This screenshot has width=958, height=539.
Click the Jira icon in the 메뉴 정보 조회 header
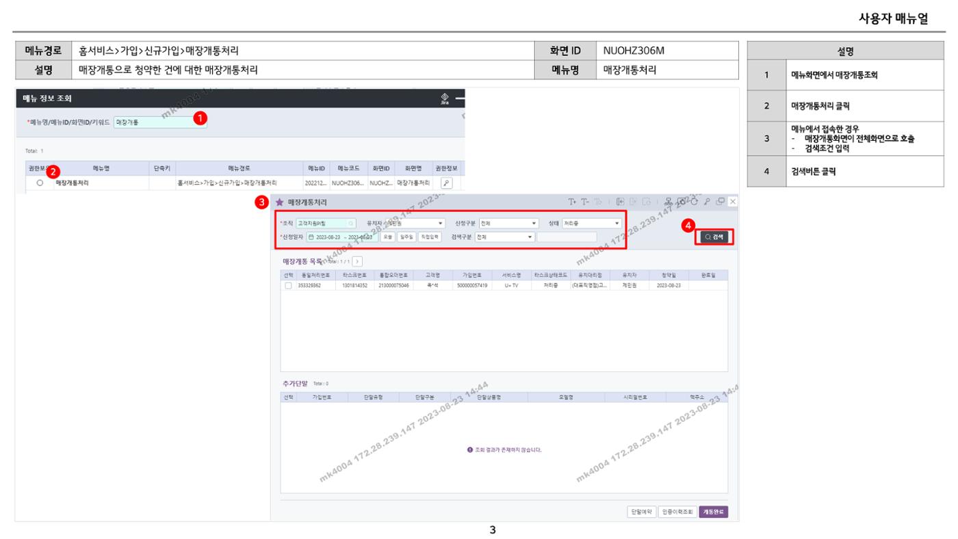coord(445,99)
